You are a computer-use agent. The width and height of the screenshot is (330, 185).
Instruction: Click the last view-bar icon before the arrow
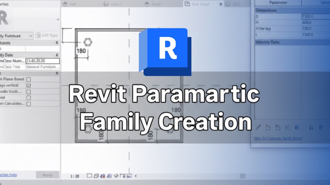pos(129,176)
